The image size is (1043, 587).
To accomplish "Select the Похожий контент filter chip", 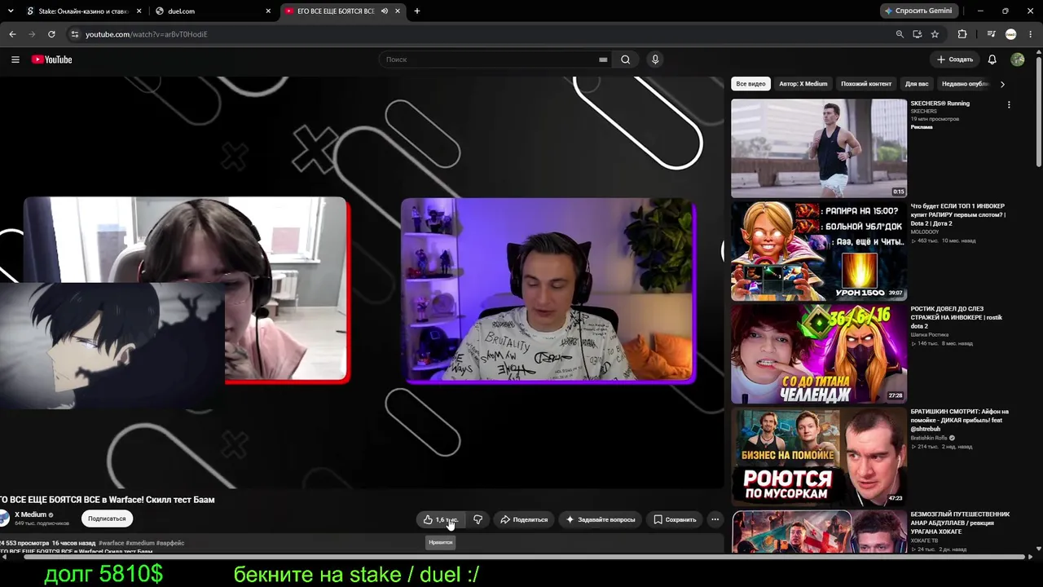I will [866, 84].
